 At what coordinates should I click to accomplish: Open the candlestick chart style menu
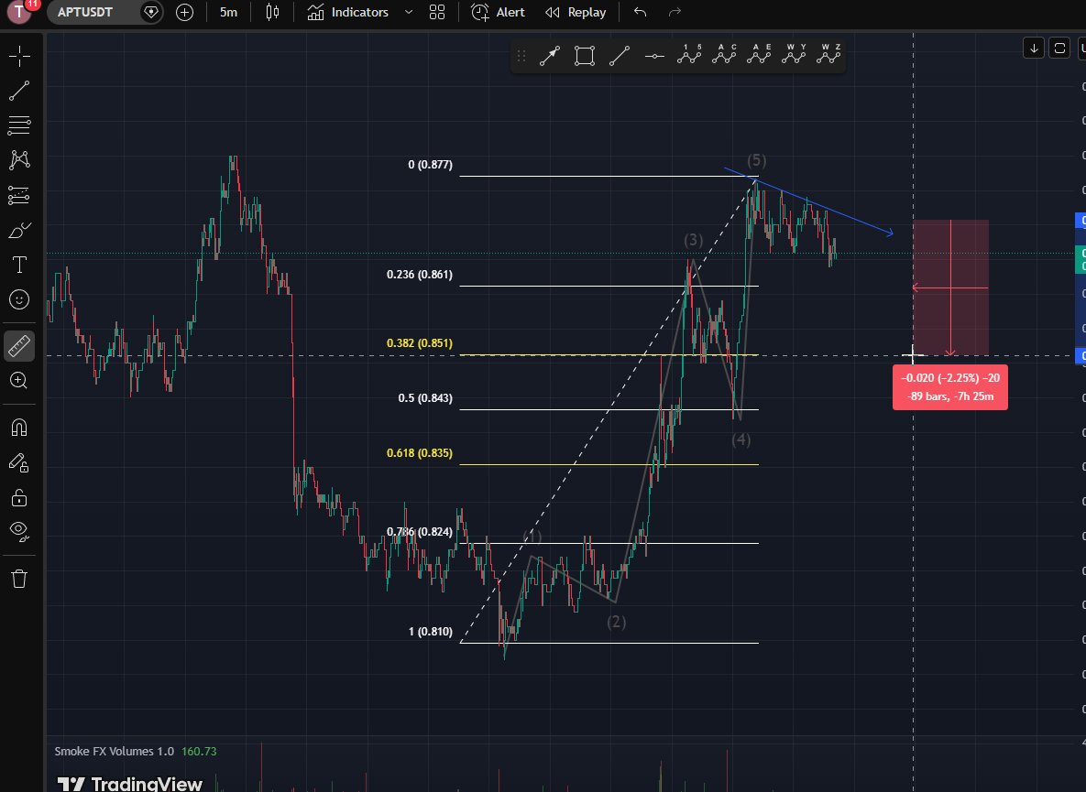(273, 12)
